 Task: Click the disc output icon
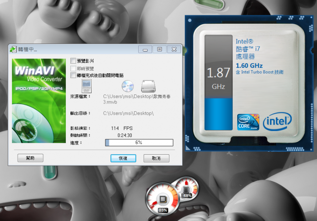[128, 86]
